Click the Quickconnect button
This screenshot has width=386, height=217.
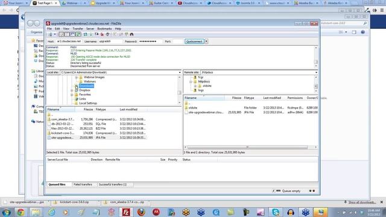194,42
